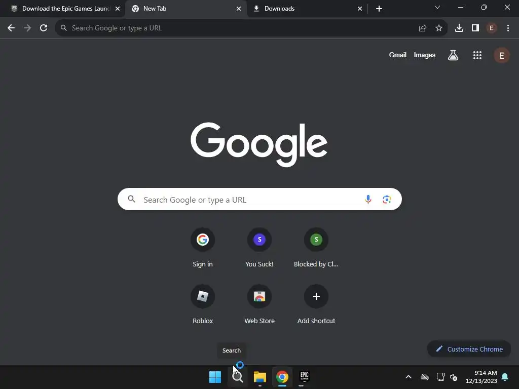Click the Customize Chrome button
This screenshot has width=519, height=389.
point(469,349)
